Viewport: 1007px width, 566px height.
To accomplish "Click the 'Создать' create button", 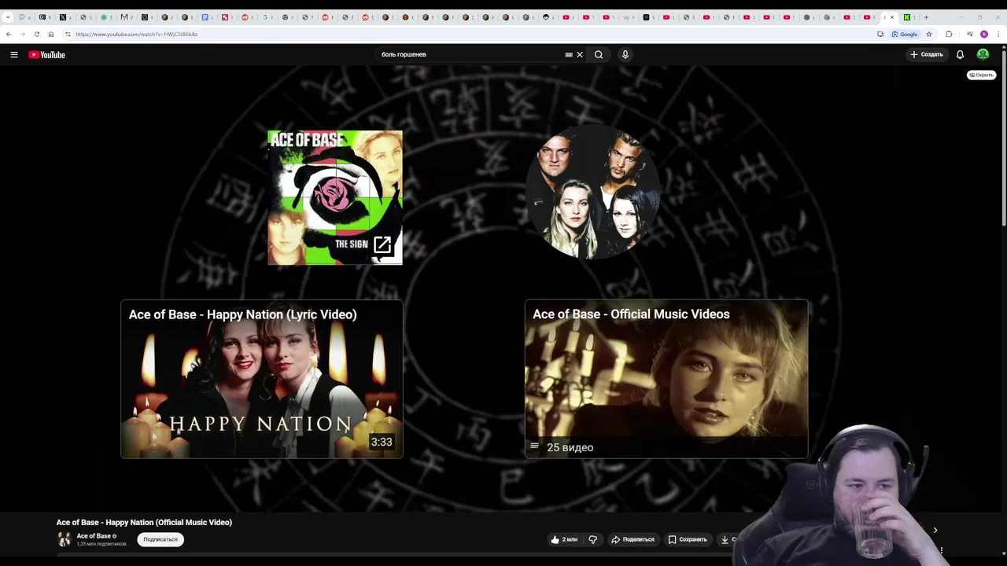I will pos(926,54).
